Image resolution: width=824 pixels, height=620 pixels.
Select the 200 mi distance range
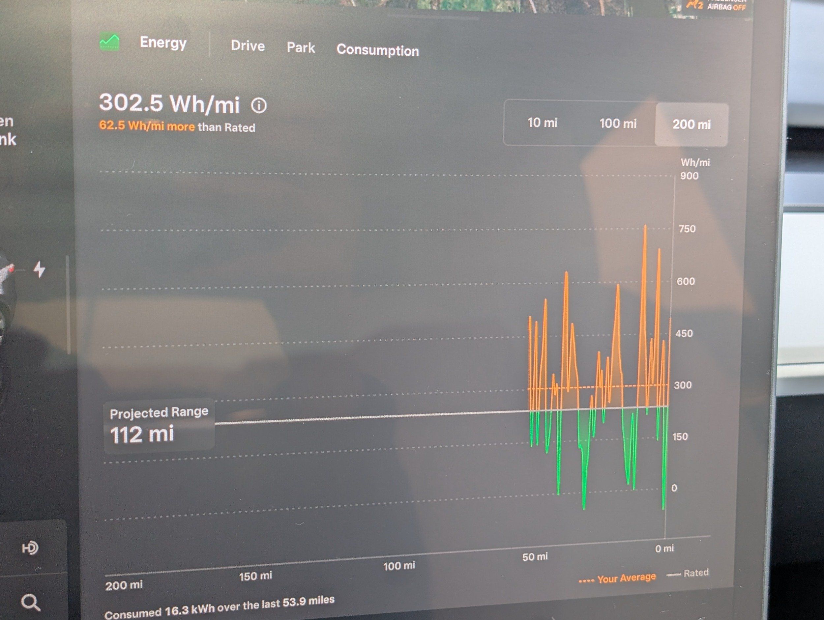pyautogui.click(x=692, y=125)
